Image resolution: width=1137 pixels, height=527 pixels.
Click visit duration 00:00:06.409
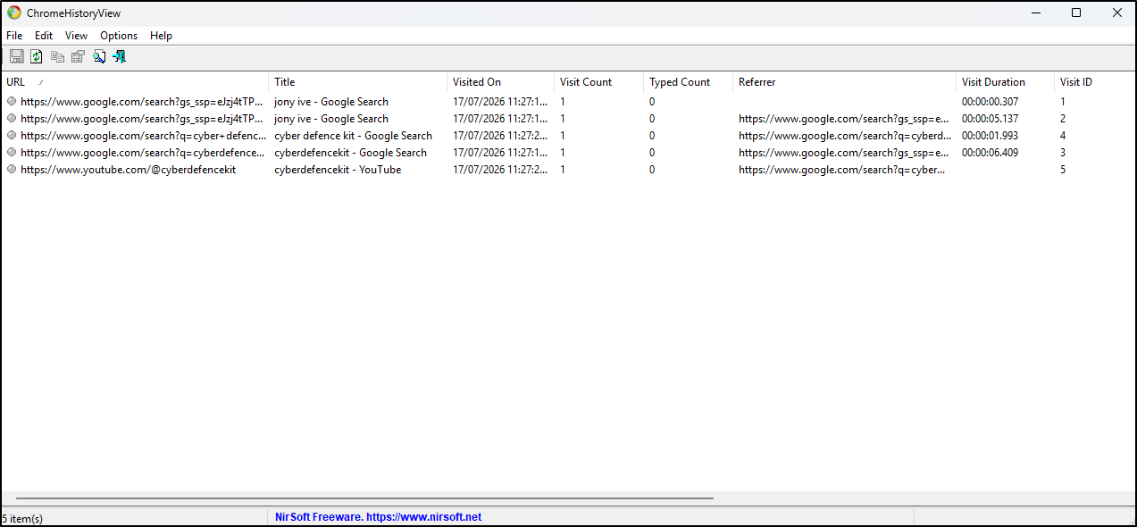pos(990,153)
